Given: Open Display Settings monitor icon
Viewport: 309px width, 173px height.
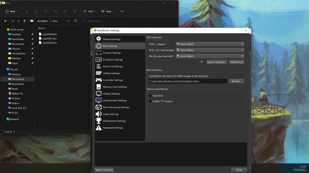Looking at the screenshot, I should (x=98, y=94).
